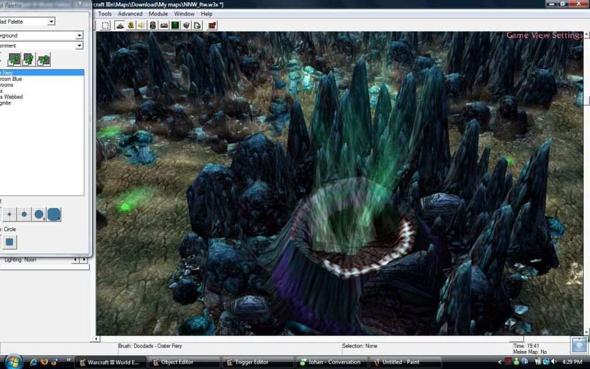Viewport: 590px width, 369px height.
Task: Launch Internet Explorer from quick launch
Action: pyautogui.click(x=33, y=362)
